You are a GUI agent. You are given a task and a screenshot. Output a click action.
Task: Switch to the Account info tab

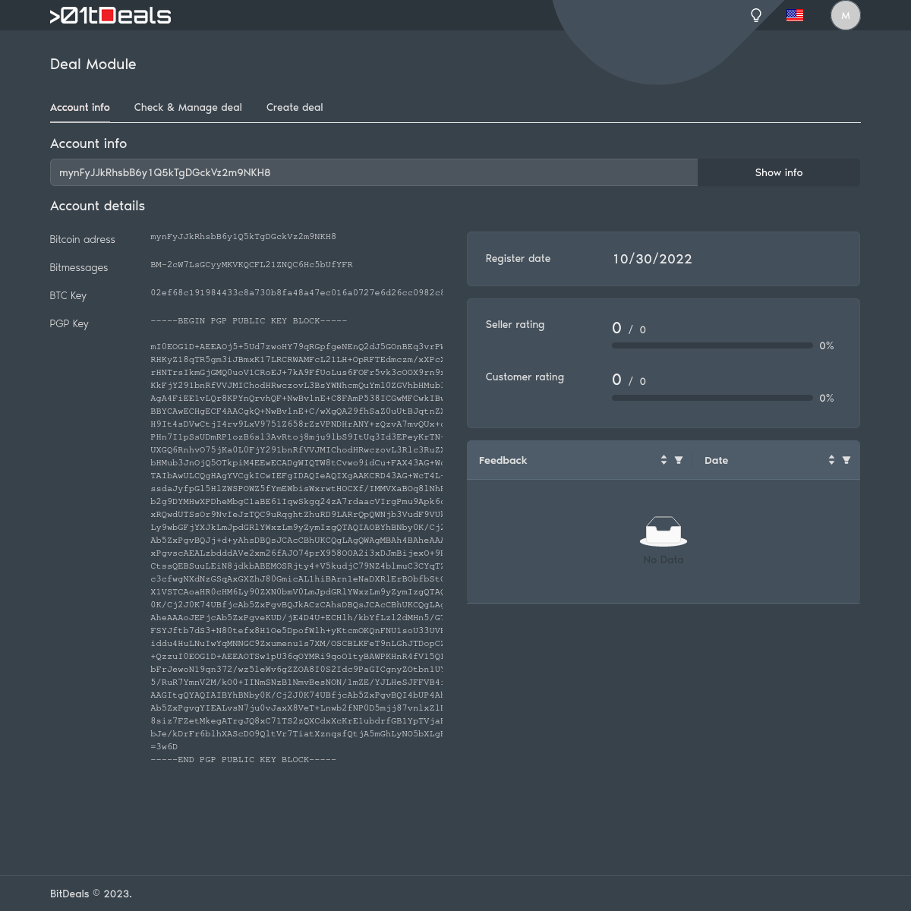point(80,107)
